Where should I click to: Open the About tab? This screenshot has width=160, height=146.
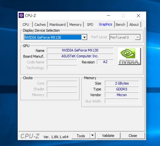134,25
